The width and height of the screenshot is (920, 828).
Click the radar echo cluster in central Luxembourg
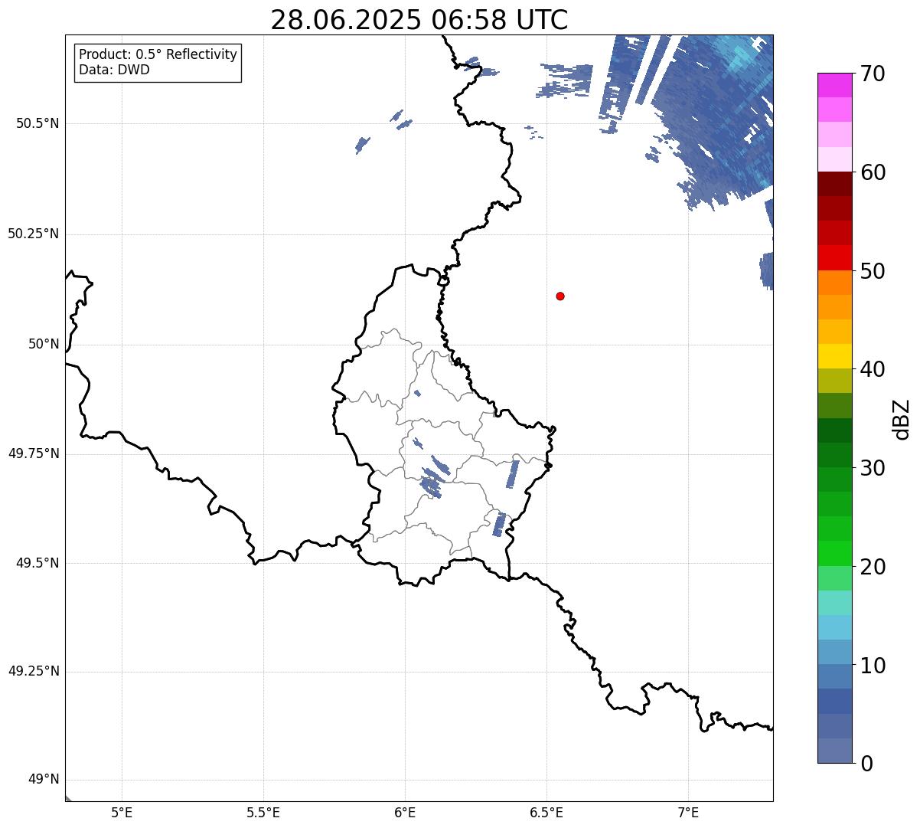pos(434,477)
